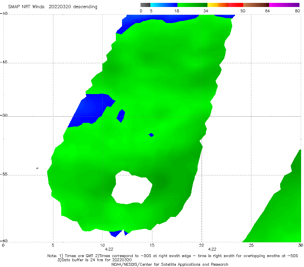Pick the magenta-purple segment of the color bar
This screenshot has height=267, width=304.
[x=284, y=5]
